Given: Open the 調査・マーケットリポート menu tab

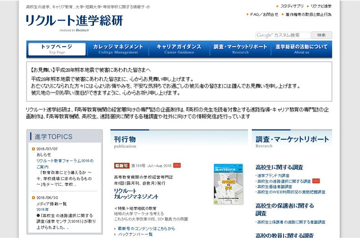Looking at the screenshot, I should click(x=240, y=49).
